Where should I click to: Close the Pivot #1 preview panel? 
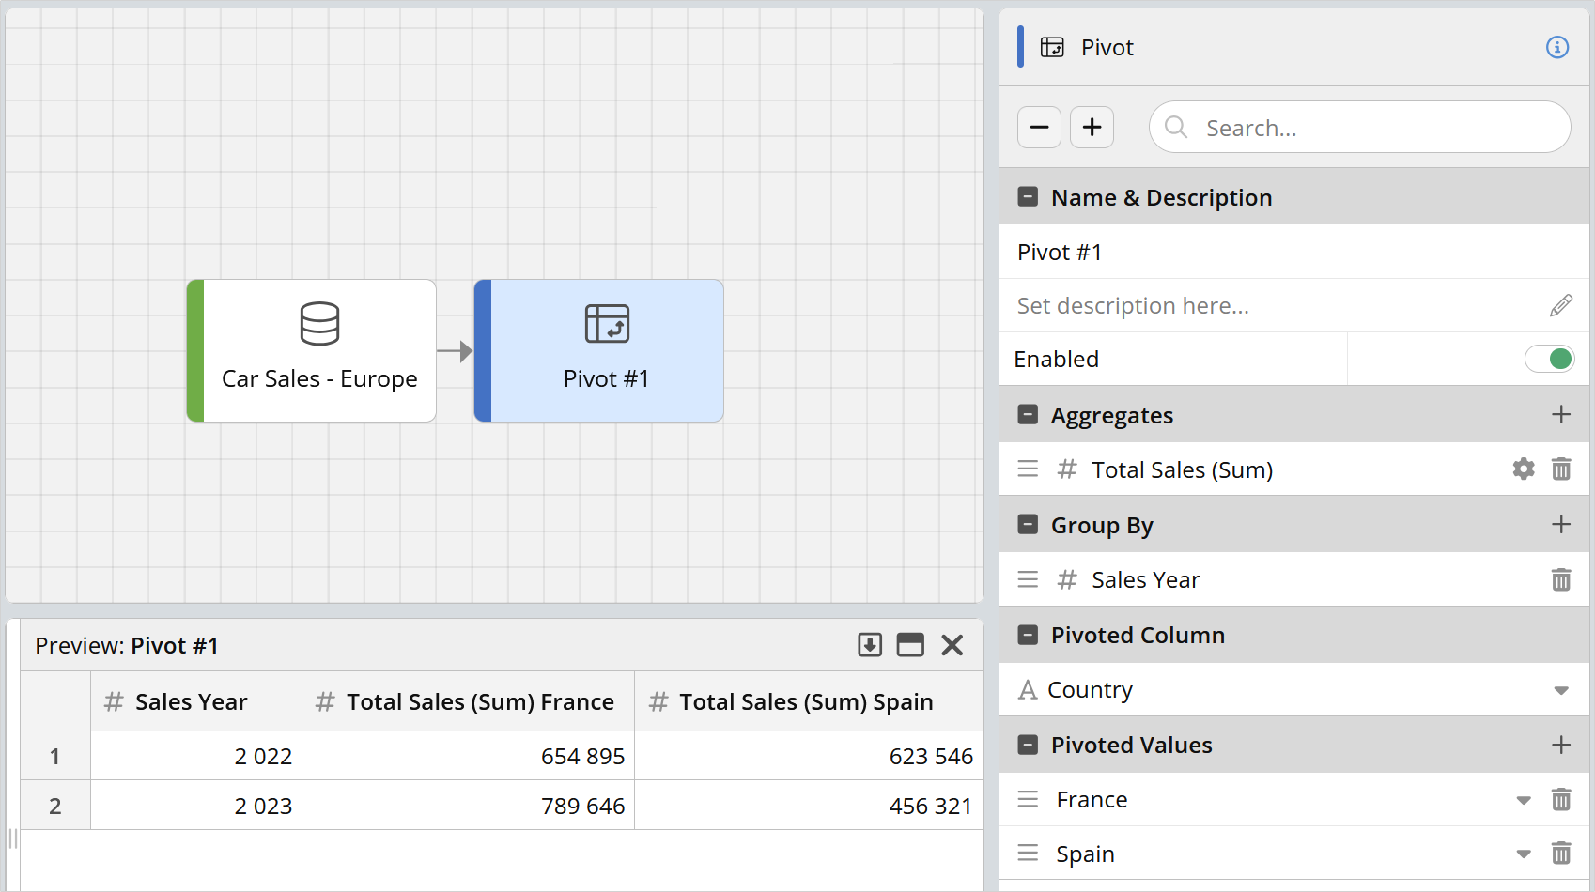(x=952, y=645)
